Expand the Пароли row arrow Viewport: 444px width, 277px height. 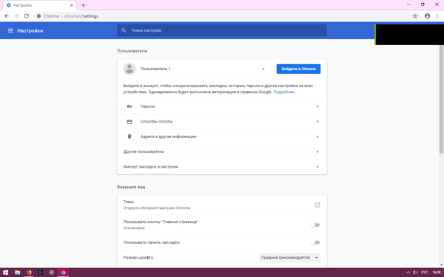tap(317, 106)
